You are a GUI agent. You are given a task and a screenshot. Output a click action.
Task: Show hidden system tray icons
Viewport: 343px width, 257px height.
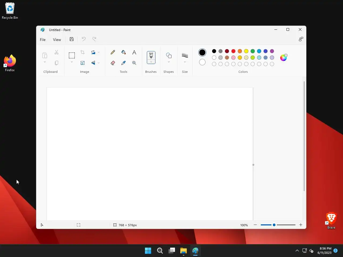[297, 251]
